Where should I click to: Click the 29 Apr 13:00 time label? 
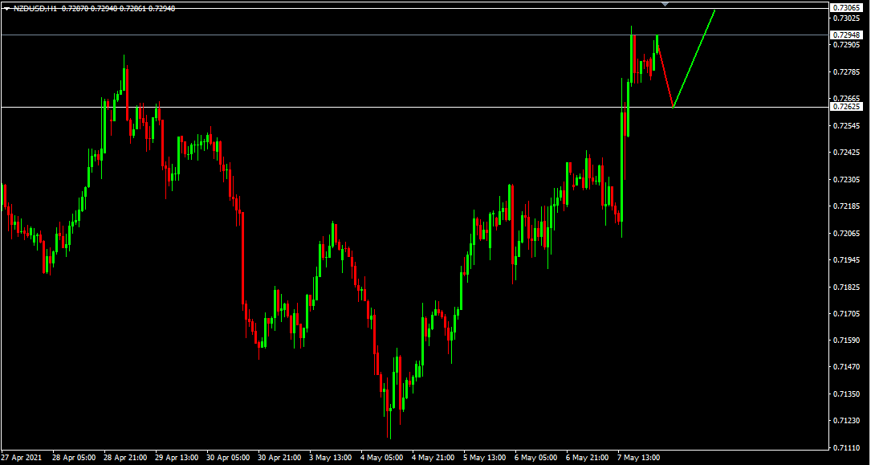177,458
